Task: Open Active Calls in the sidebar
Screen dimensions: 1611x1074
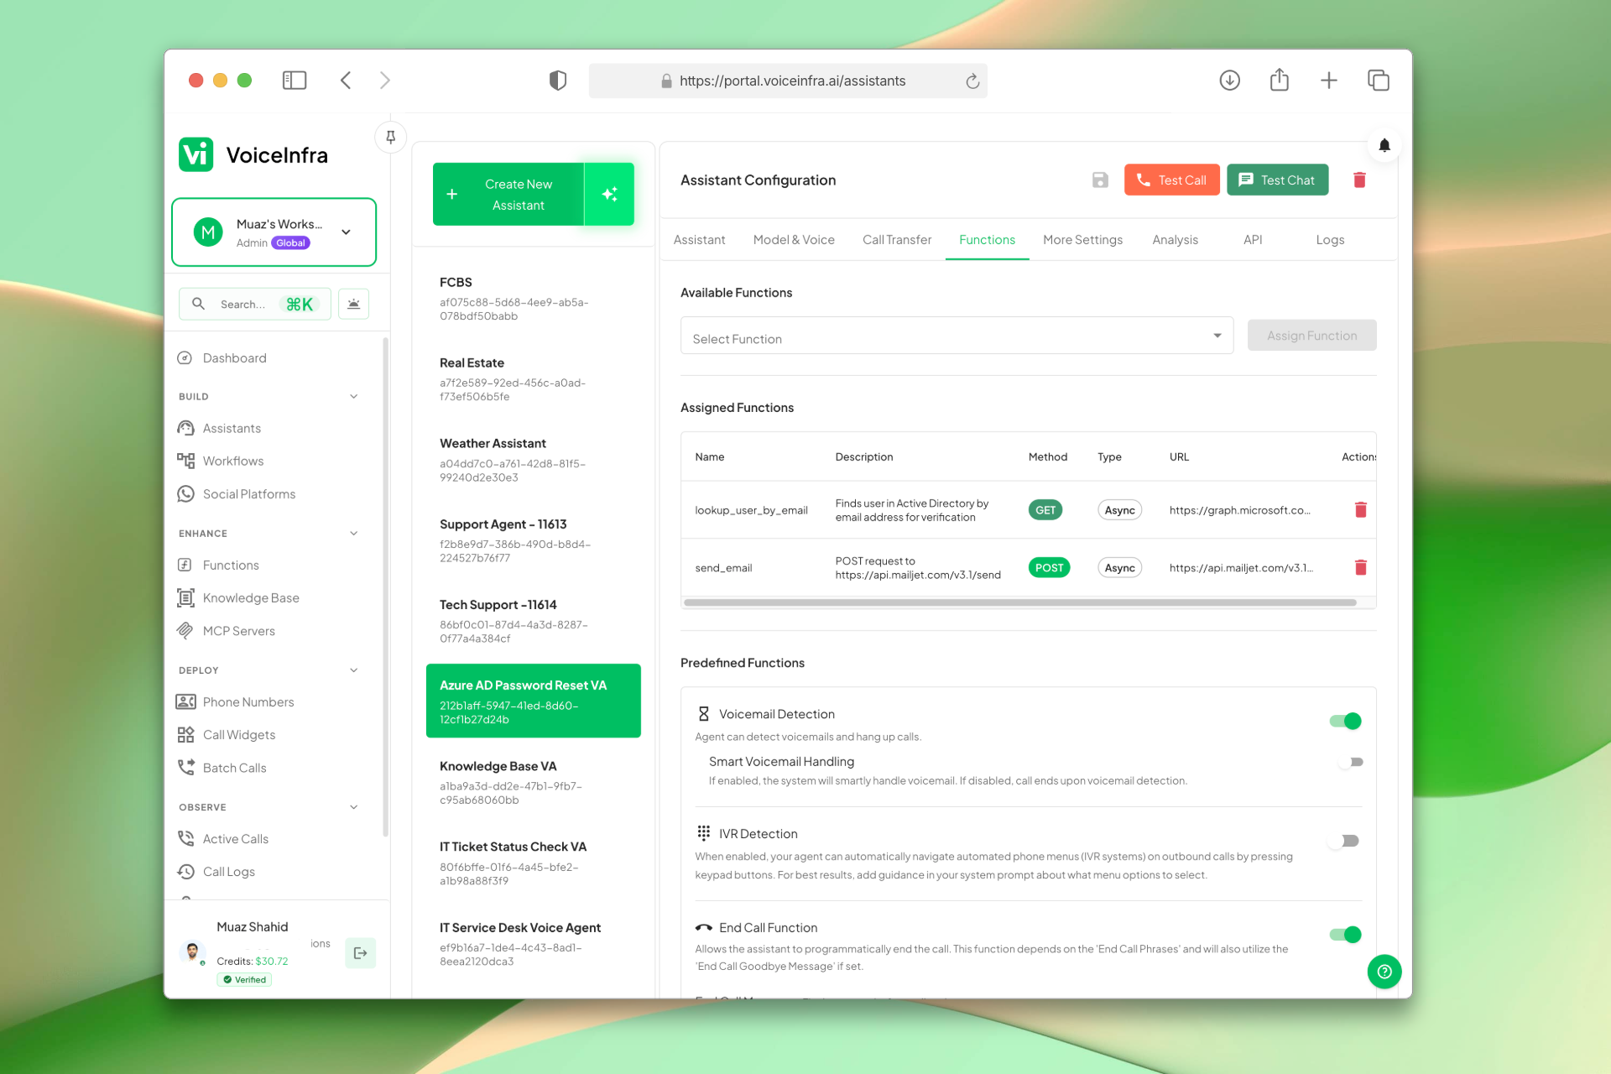Action: coord(235,838)
